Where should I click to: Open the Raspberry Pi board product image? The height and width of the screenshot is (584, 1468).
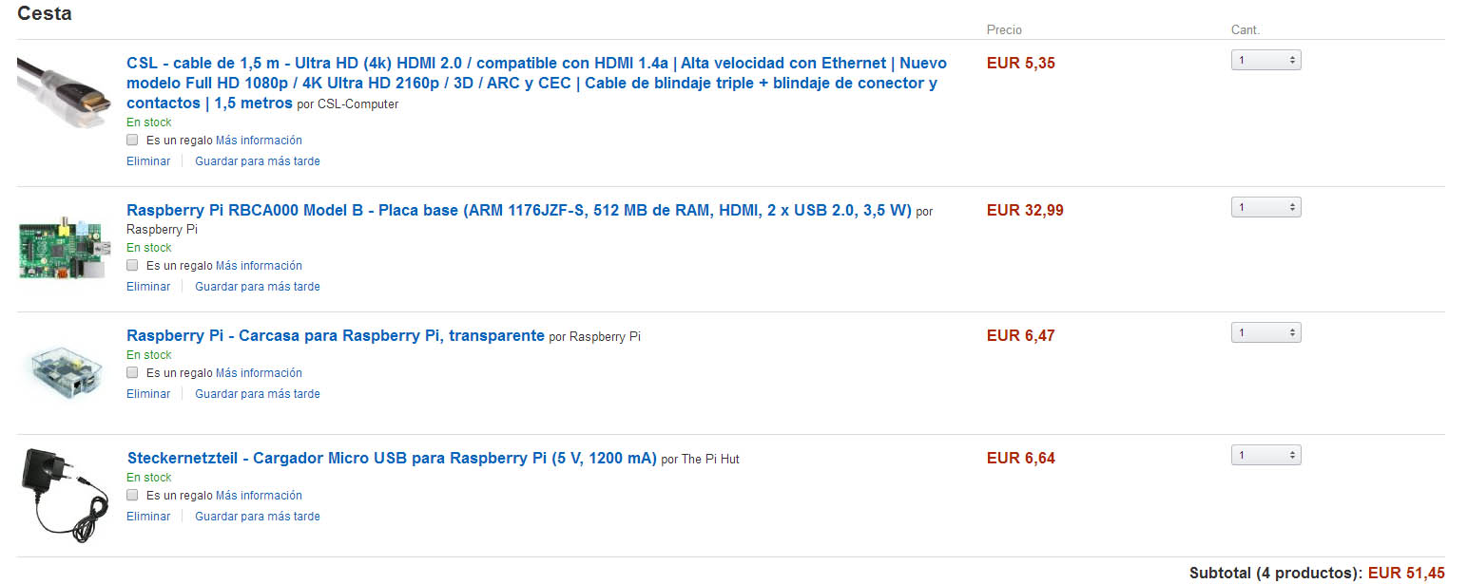click(x=64, y=247)
